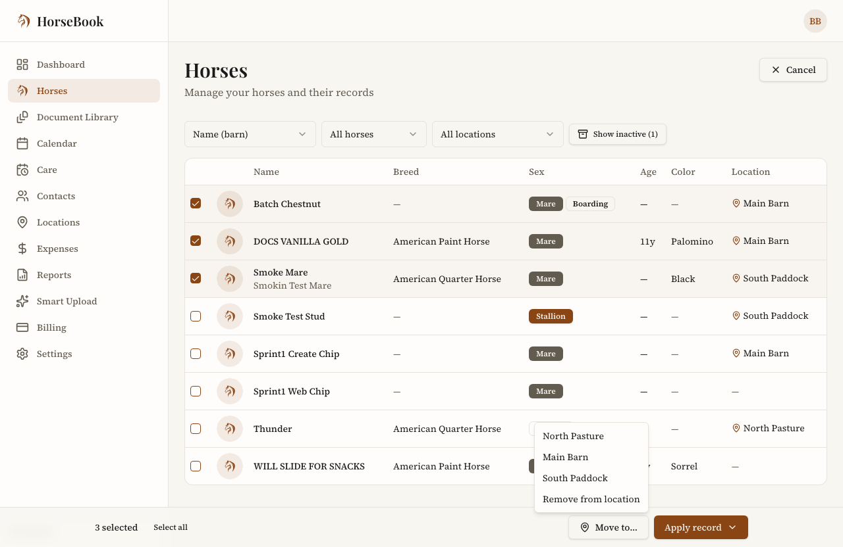Image resolution: width=843 pixels, height=547 pixels.
Task: Open Smart Upload
Action: click(84, 301)
